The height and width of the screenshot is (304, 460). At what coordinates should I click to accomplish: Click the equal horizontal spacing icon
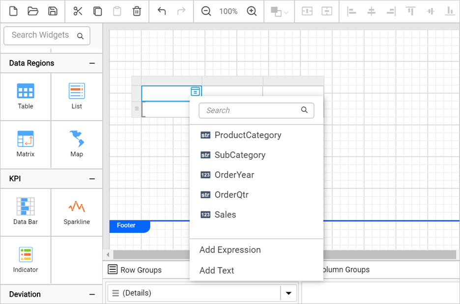307,11
